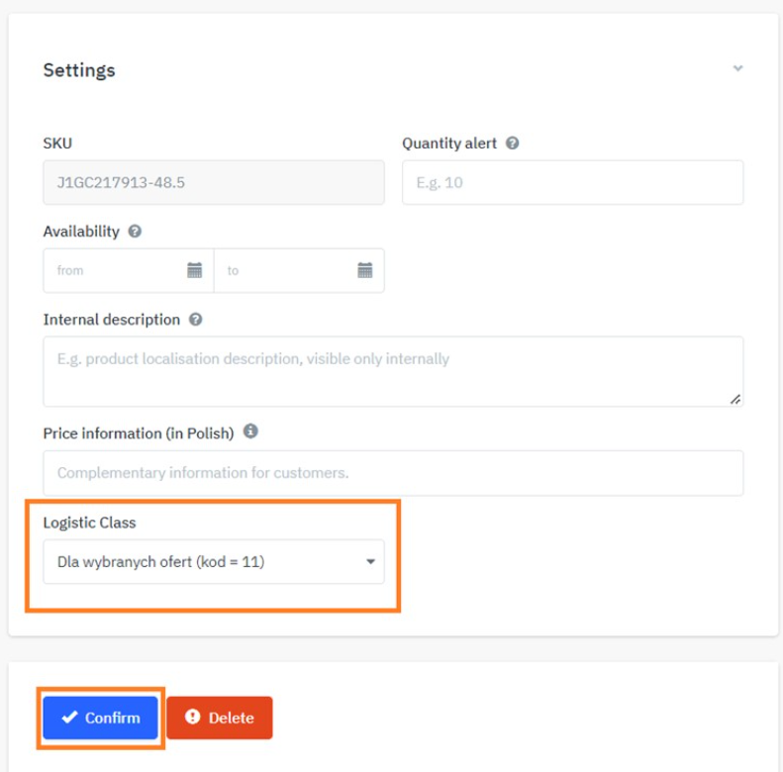Focus the Quantity alert input

tap(572, 183)
